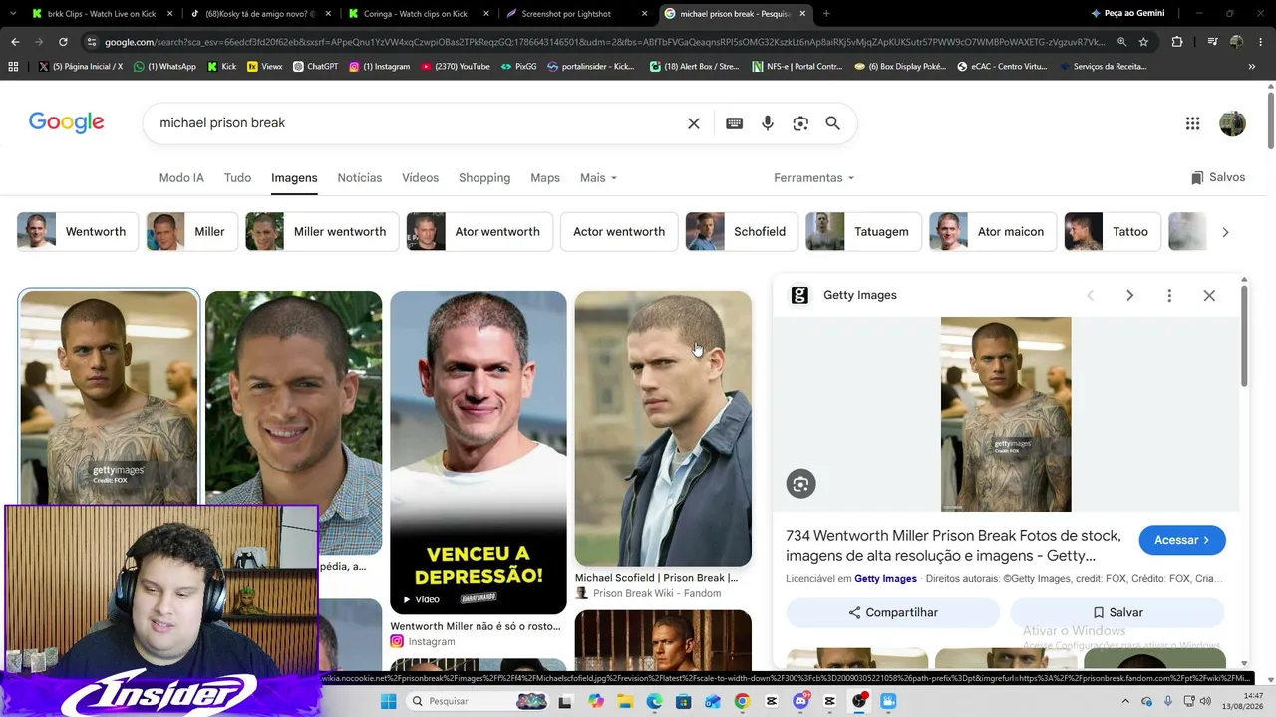Open the Ferramentas tools dropdown

pyautogui.click(x=813, y=177)
